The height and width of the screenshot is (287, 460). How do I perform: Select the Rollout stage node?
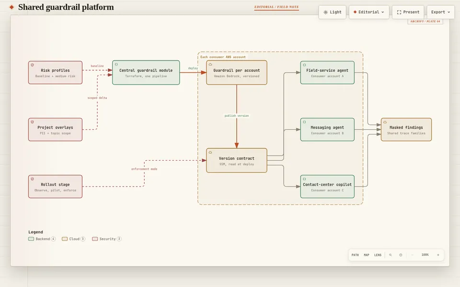tap(55, 187)
